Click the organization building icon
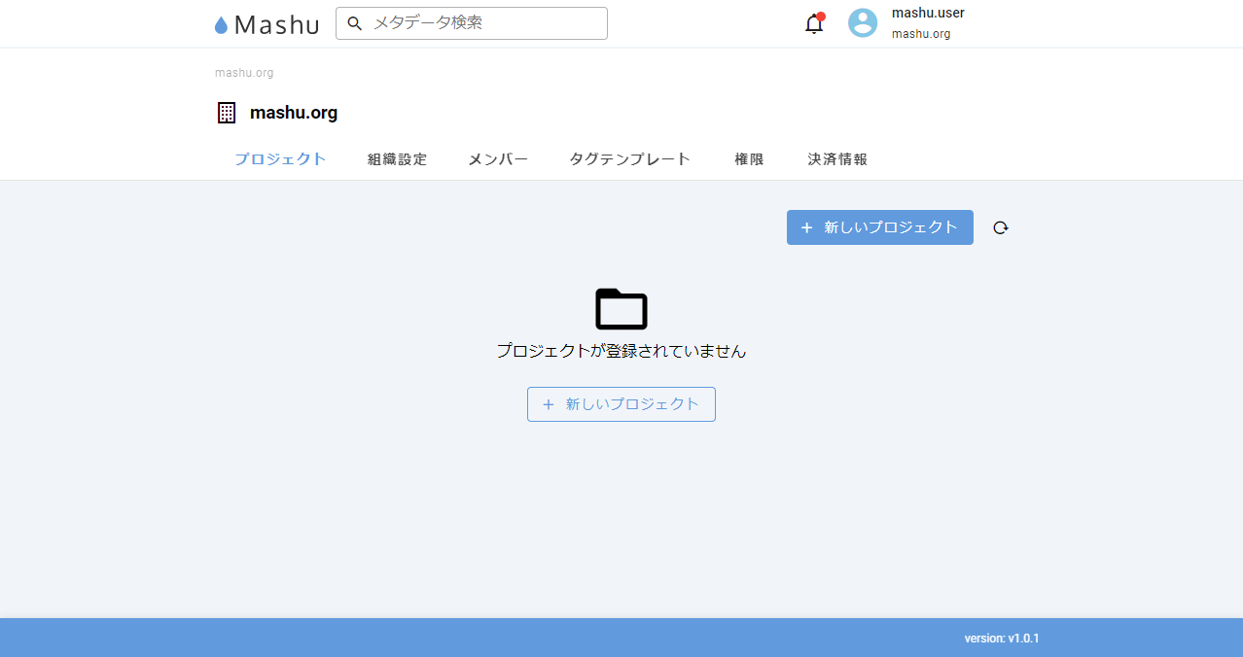 click(x=227, y=113)
